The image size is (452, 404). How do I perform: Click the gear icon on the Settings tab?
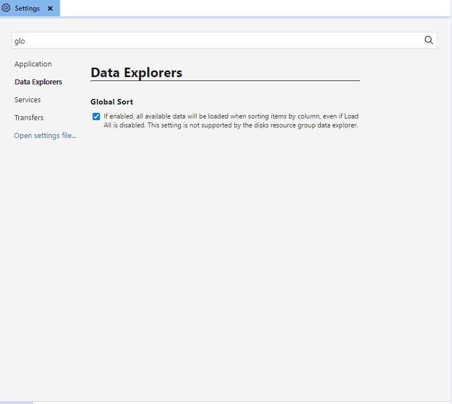[x=6, y=8]
